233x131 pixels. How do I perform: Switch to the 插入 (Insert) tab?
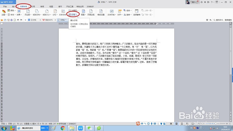(x=14, y=6)
